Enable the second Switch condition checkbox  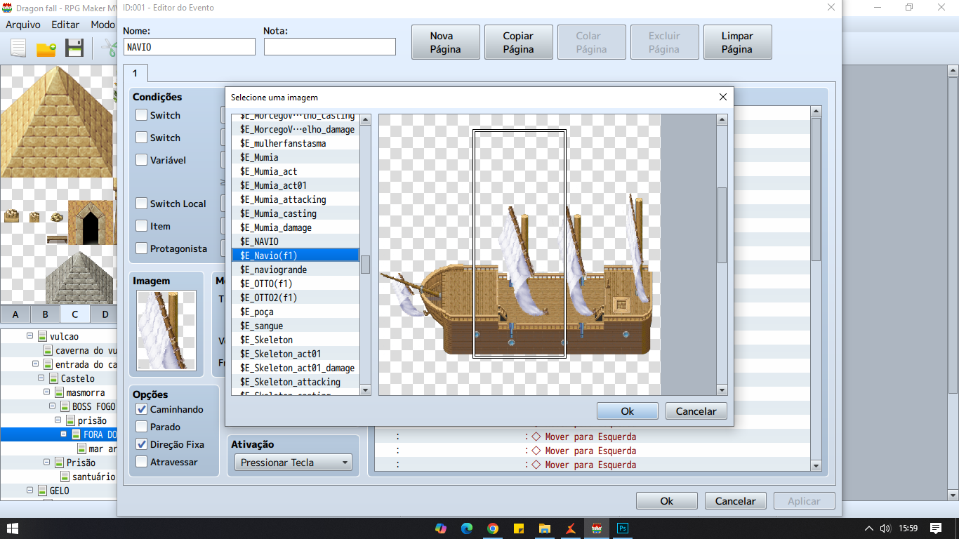coord(142,138)
